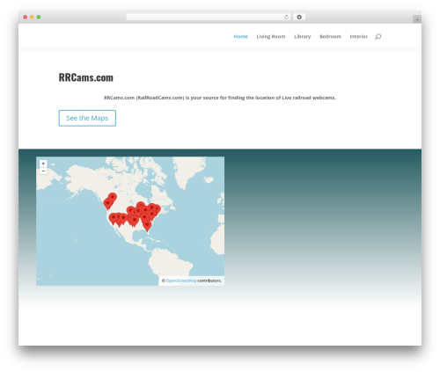Screen dimensions: 440x372
Task: Click the yellow minimize window dot
Action: point(32,17)
